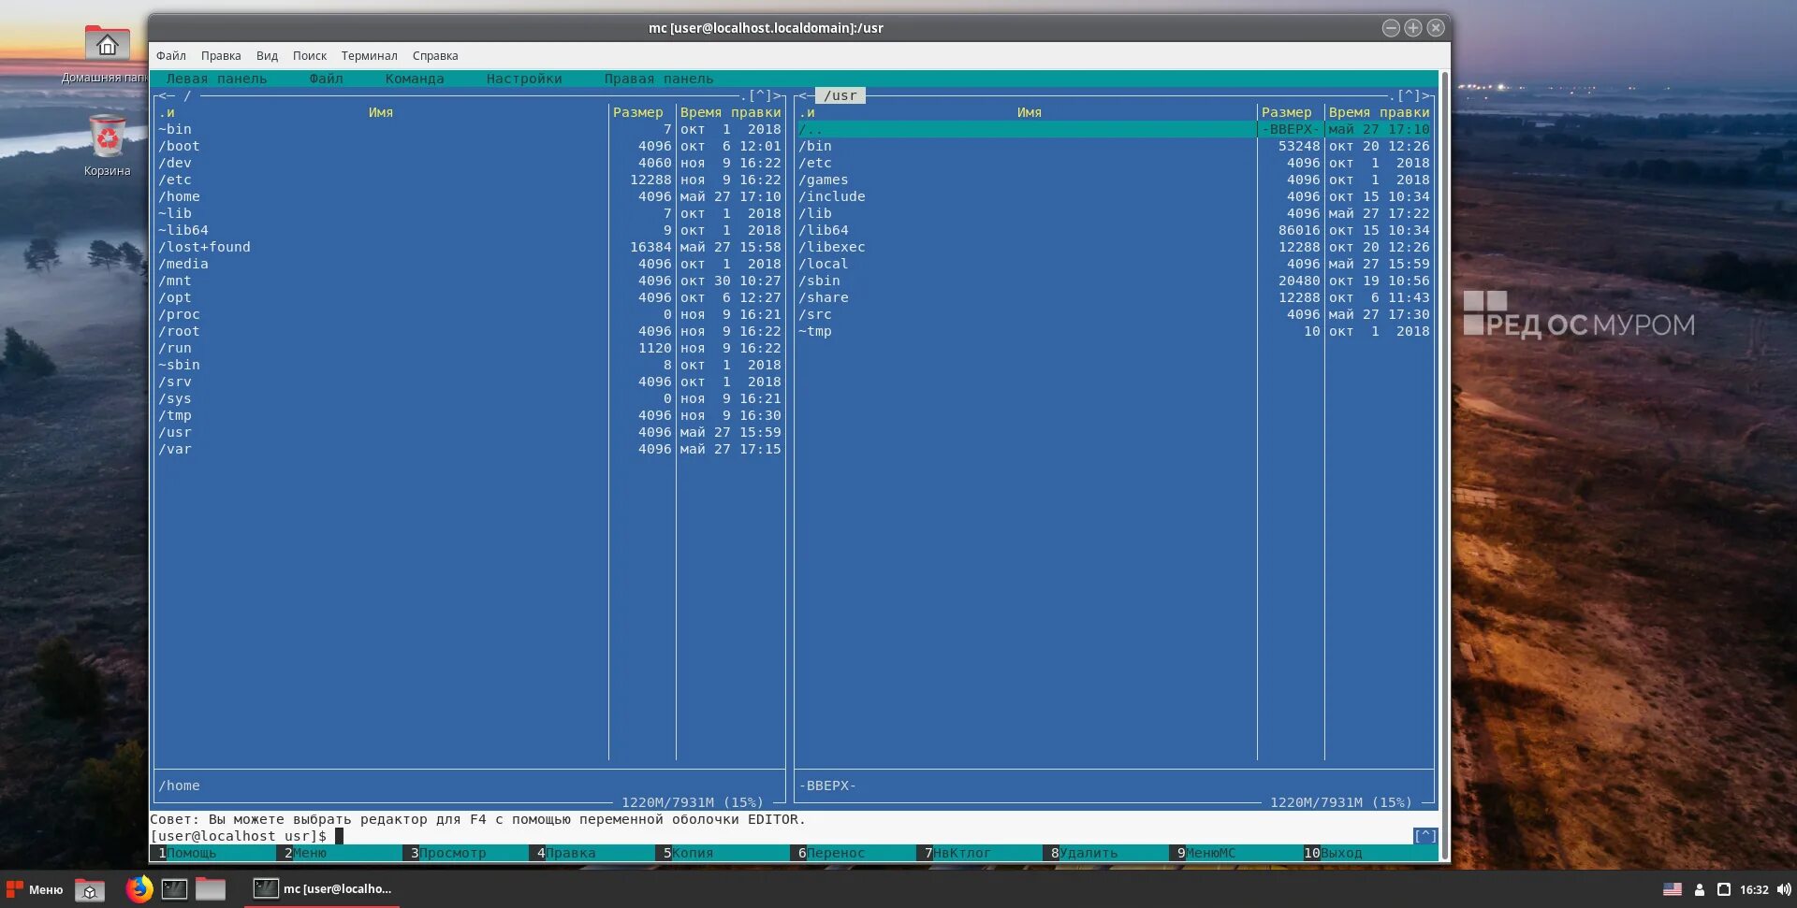
Task: Click the left panel .и sort indicator
Action: coord(167,112)
